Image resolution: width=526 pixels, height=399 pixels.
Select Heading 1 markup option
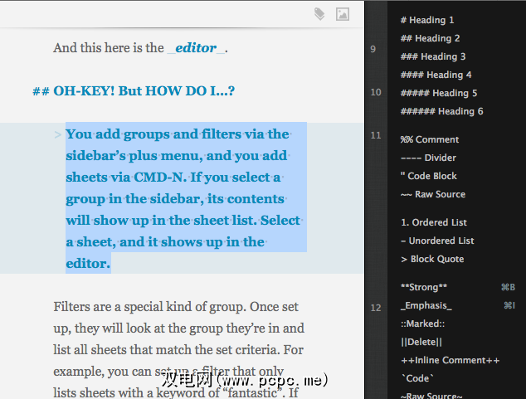point(427,20)
